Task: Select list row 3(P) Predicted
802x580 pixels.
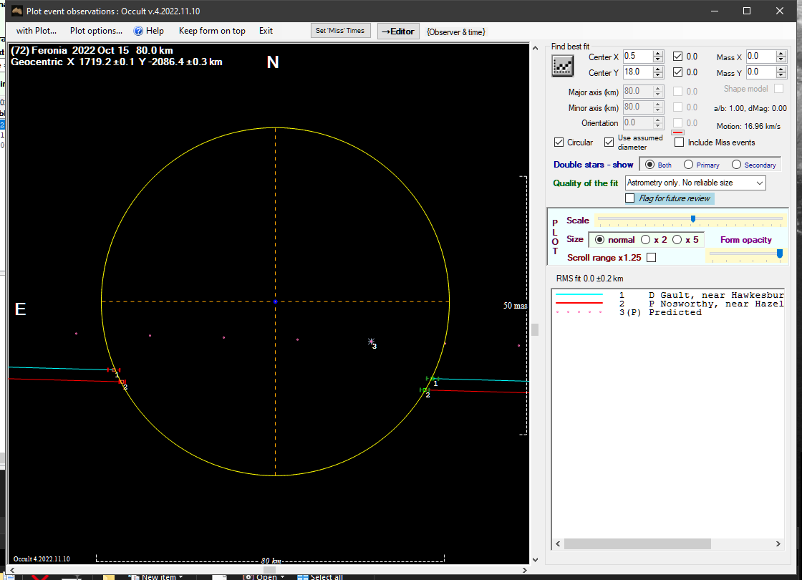Action: [669, 312]
